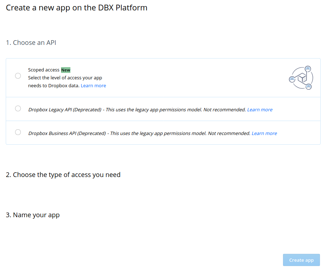Click the green New badge
325x270 pixels.
point(66,70)
